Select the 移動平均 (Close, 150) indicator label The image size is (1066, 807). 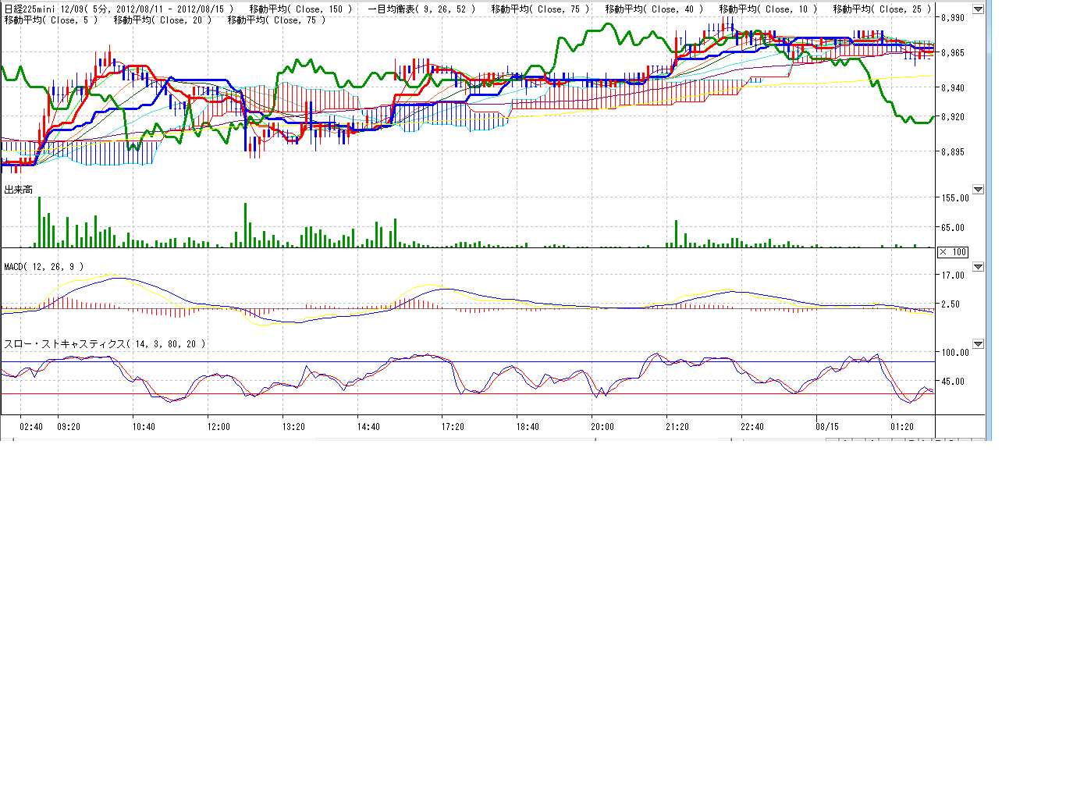(x=300, y=9)
